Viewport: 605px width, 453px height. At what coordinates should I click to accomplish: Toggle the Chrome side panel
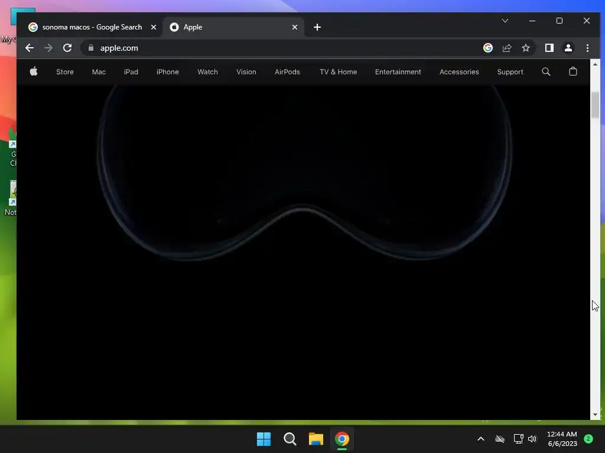click(549, 48)
